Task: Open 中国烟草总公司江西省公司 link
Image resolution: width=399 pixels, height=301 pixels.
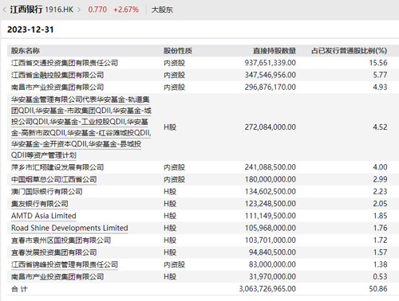Action: pyautogui.click(x=53, y=179)
